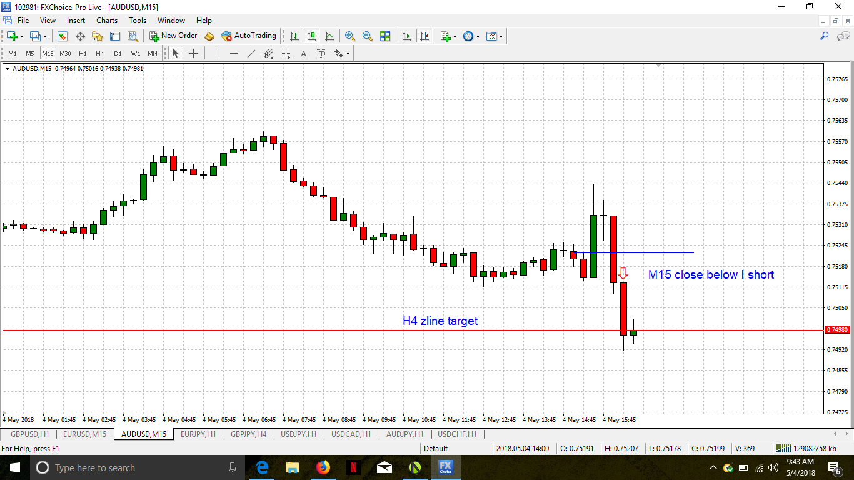Screen dimensions: 854x480
Task: Open the Insert menu
Action: (76, 21)
